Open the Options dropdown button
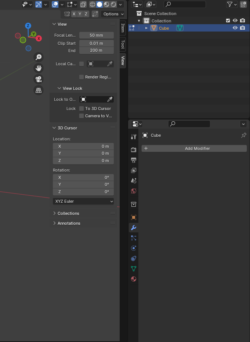The height and width of the screenshot is (342, 250). [x=113, y=14]
